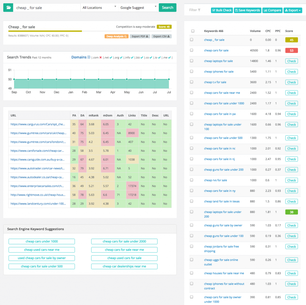
Task: Tick checkbox for cheap laptops for sale
Action: point(192,61)
